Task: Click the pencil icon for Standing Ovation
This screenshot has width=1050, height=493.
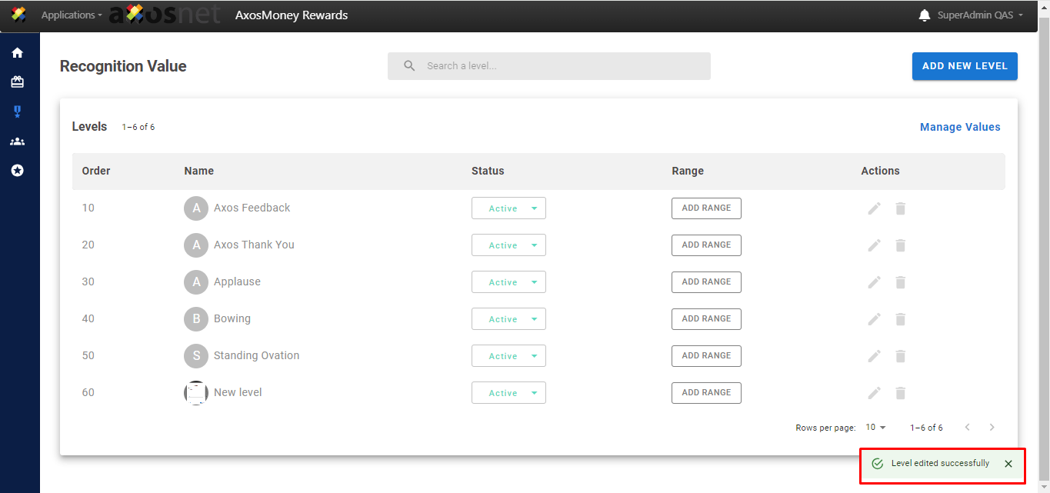Action: tap(874, 356)
